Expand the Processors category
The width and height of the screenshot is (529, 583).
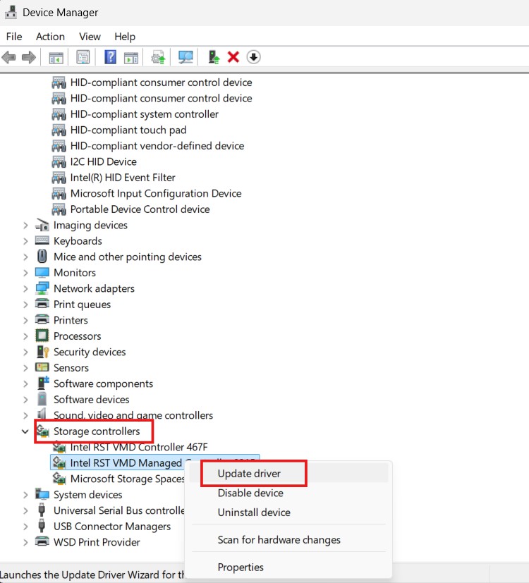click(25, 336)
